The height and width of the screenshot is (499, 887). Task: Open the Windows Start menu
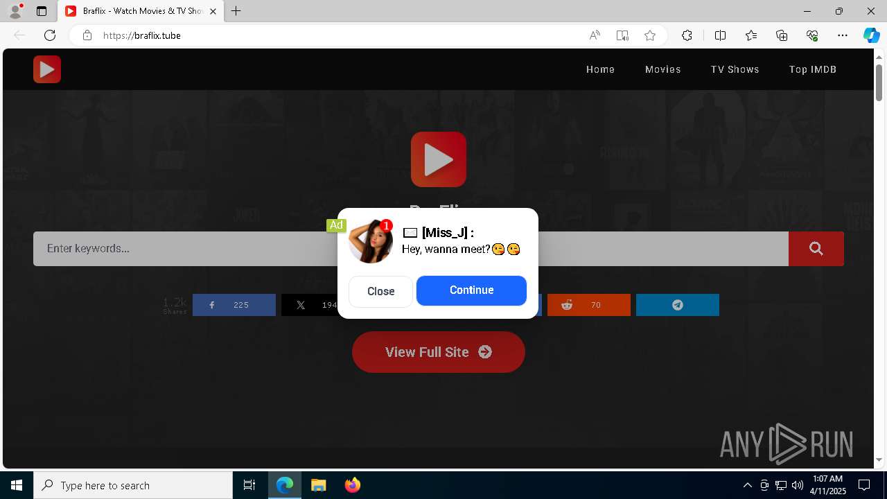coord(17,485)
